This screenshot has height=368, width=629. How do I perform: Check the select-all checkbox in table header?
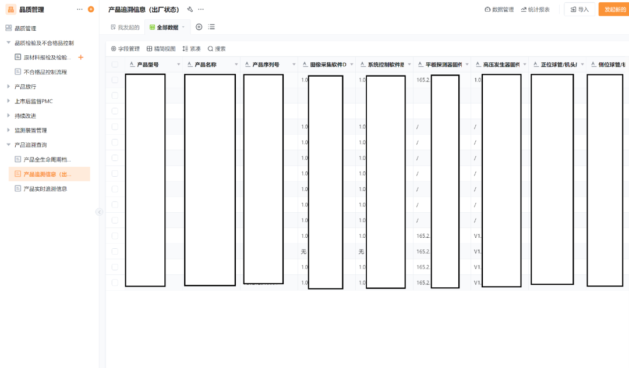(115, 65)
